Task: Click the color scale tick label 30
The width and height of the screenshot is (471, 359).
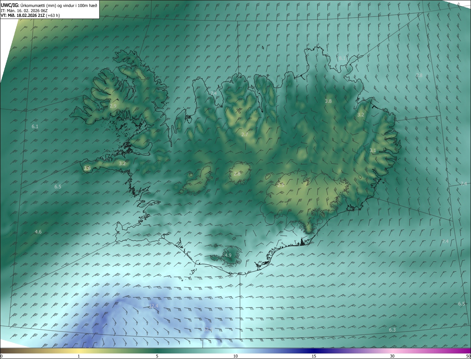Action: click(392, 356)
